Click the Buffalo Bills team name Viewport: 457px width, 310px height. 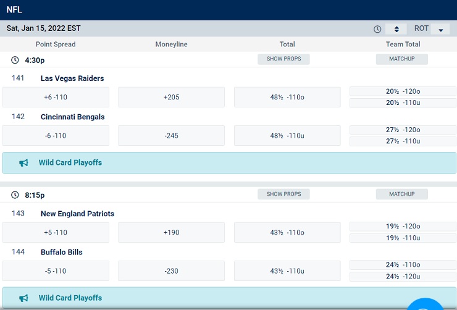(x=62, y=252)
